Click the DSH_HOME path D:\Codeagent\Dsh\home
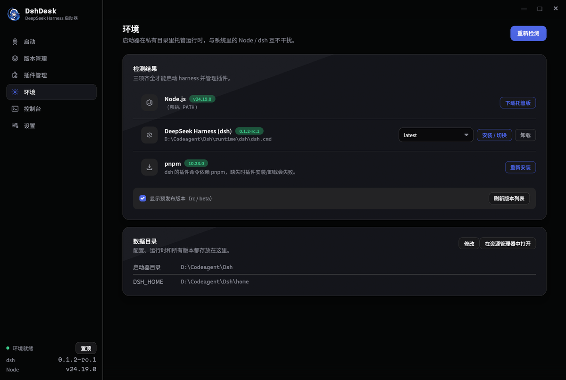 point(215,281)
